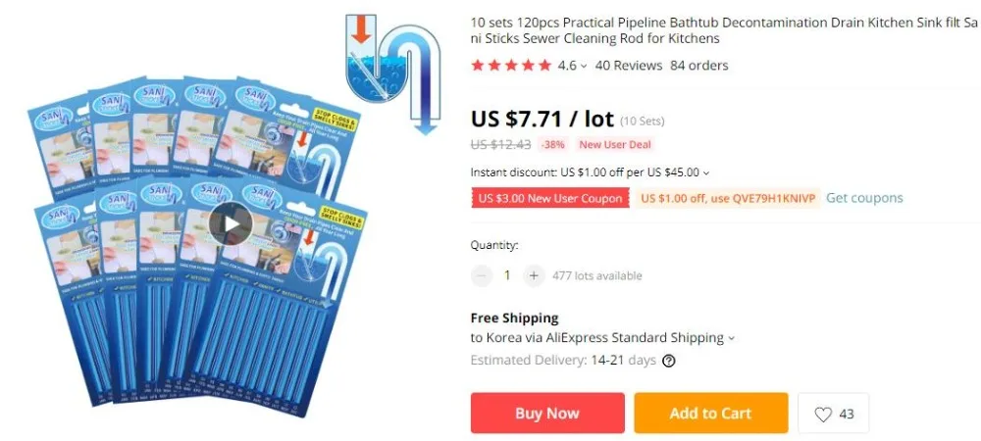Expand the 4.6 rating breakdown chevron
The width and height of the screenshot is (981, 441).
(x=584, y=66)
